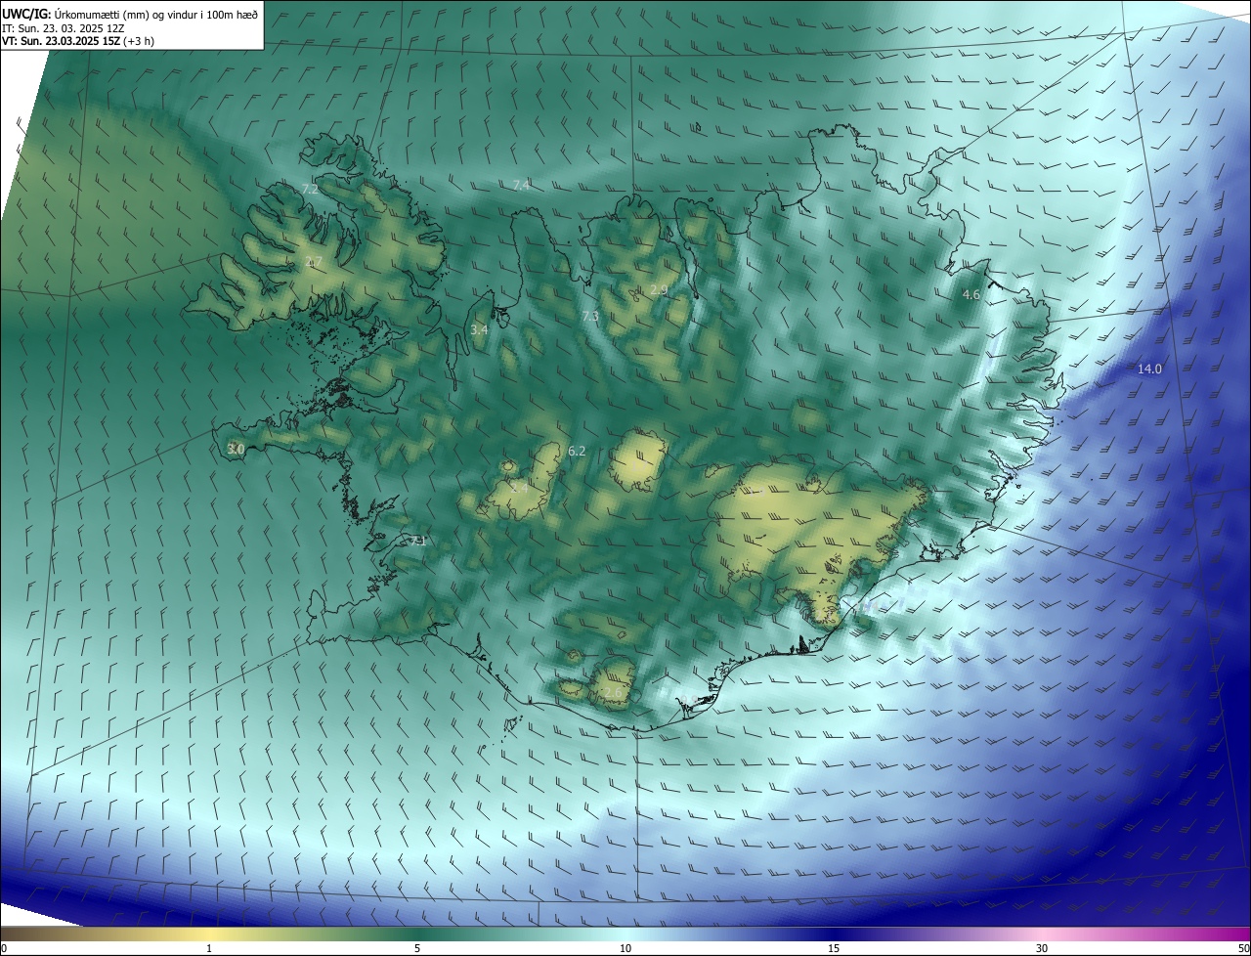1251x956 pixels.
Task: Click the 0 tick on the colour scale
Action: [3, 948]
